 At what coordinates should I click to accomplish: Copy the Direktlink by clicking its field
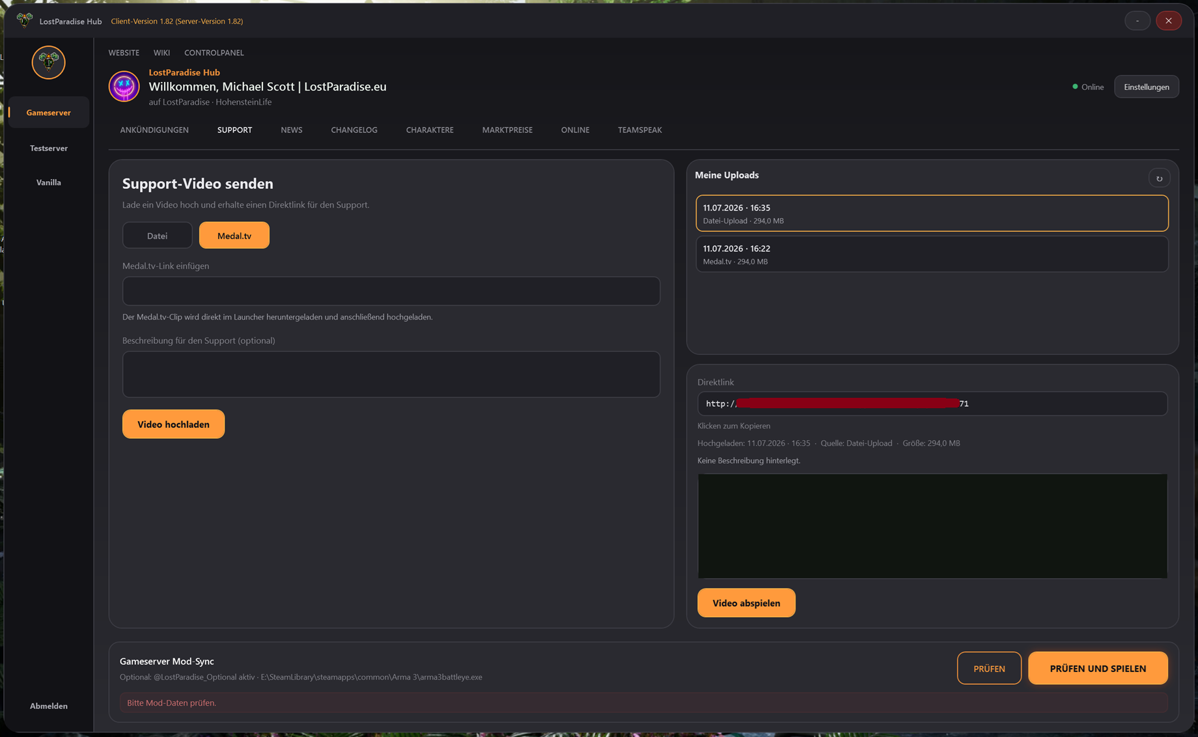pyautogui.click(x=932, y=404)
